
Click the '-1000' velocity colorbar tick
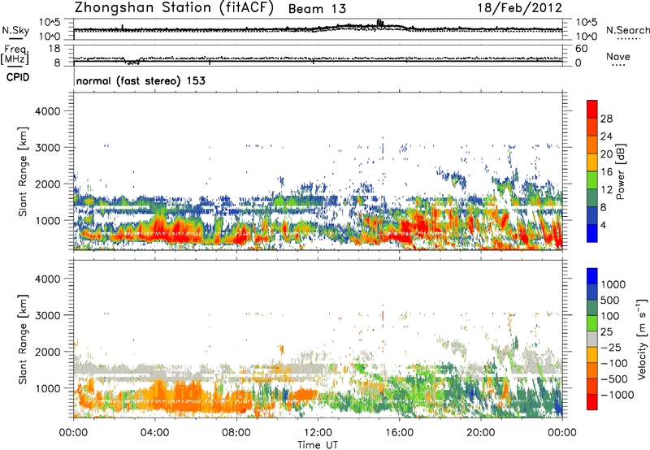[x=617, y=395]
